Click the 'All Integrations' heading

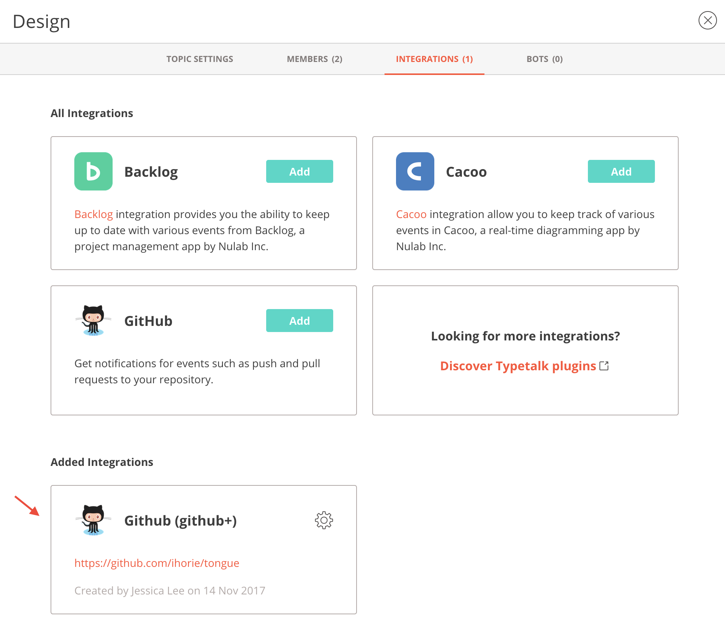92,113
